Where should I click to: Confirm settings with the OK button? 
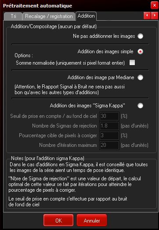click(58, 220)
